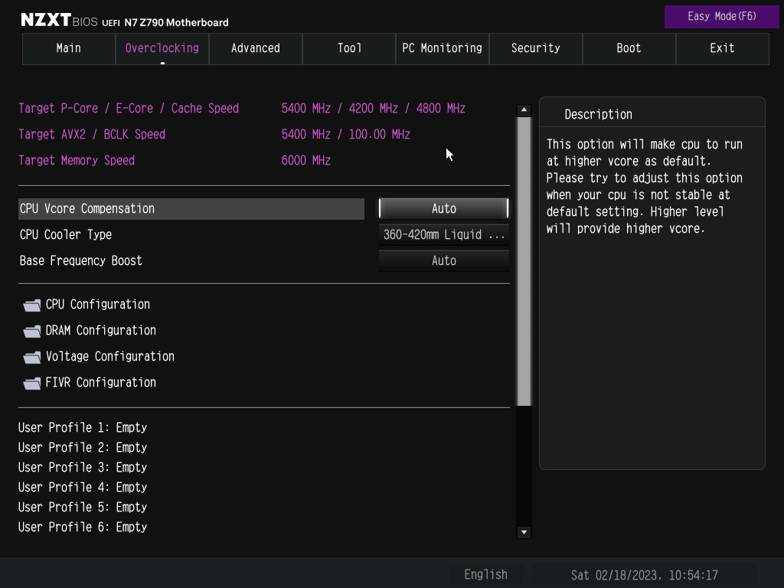
Task: Switch to Easy Mode
Action: [721, 16]
